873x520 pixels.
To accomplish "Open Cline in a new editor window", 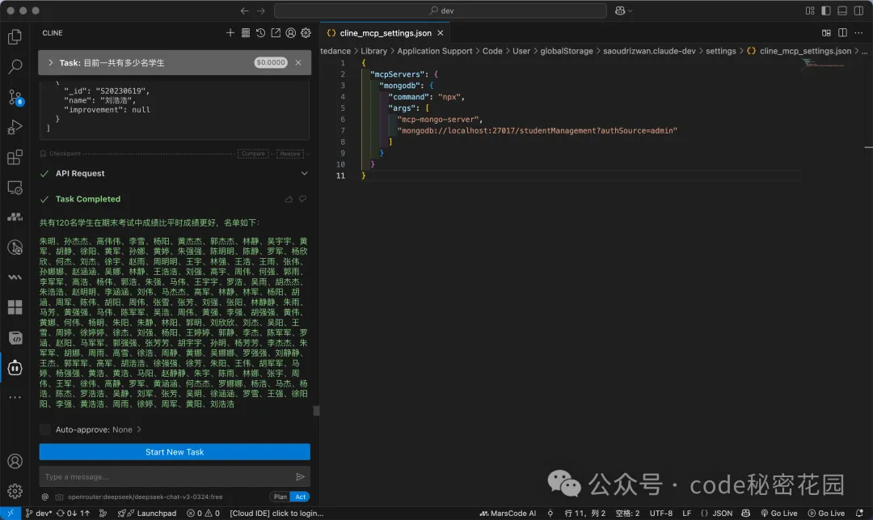I will (x=276, y=33).
